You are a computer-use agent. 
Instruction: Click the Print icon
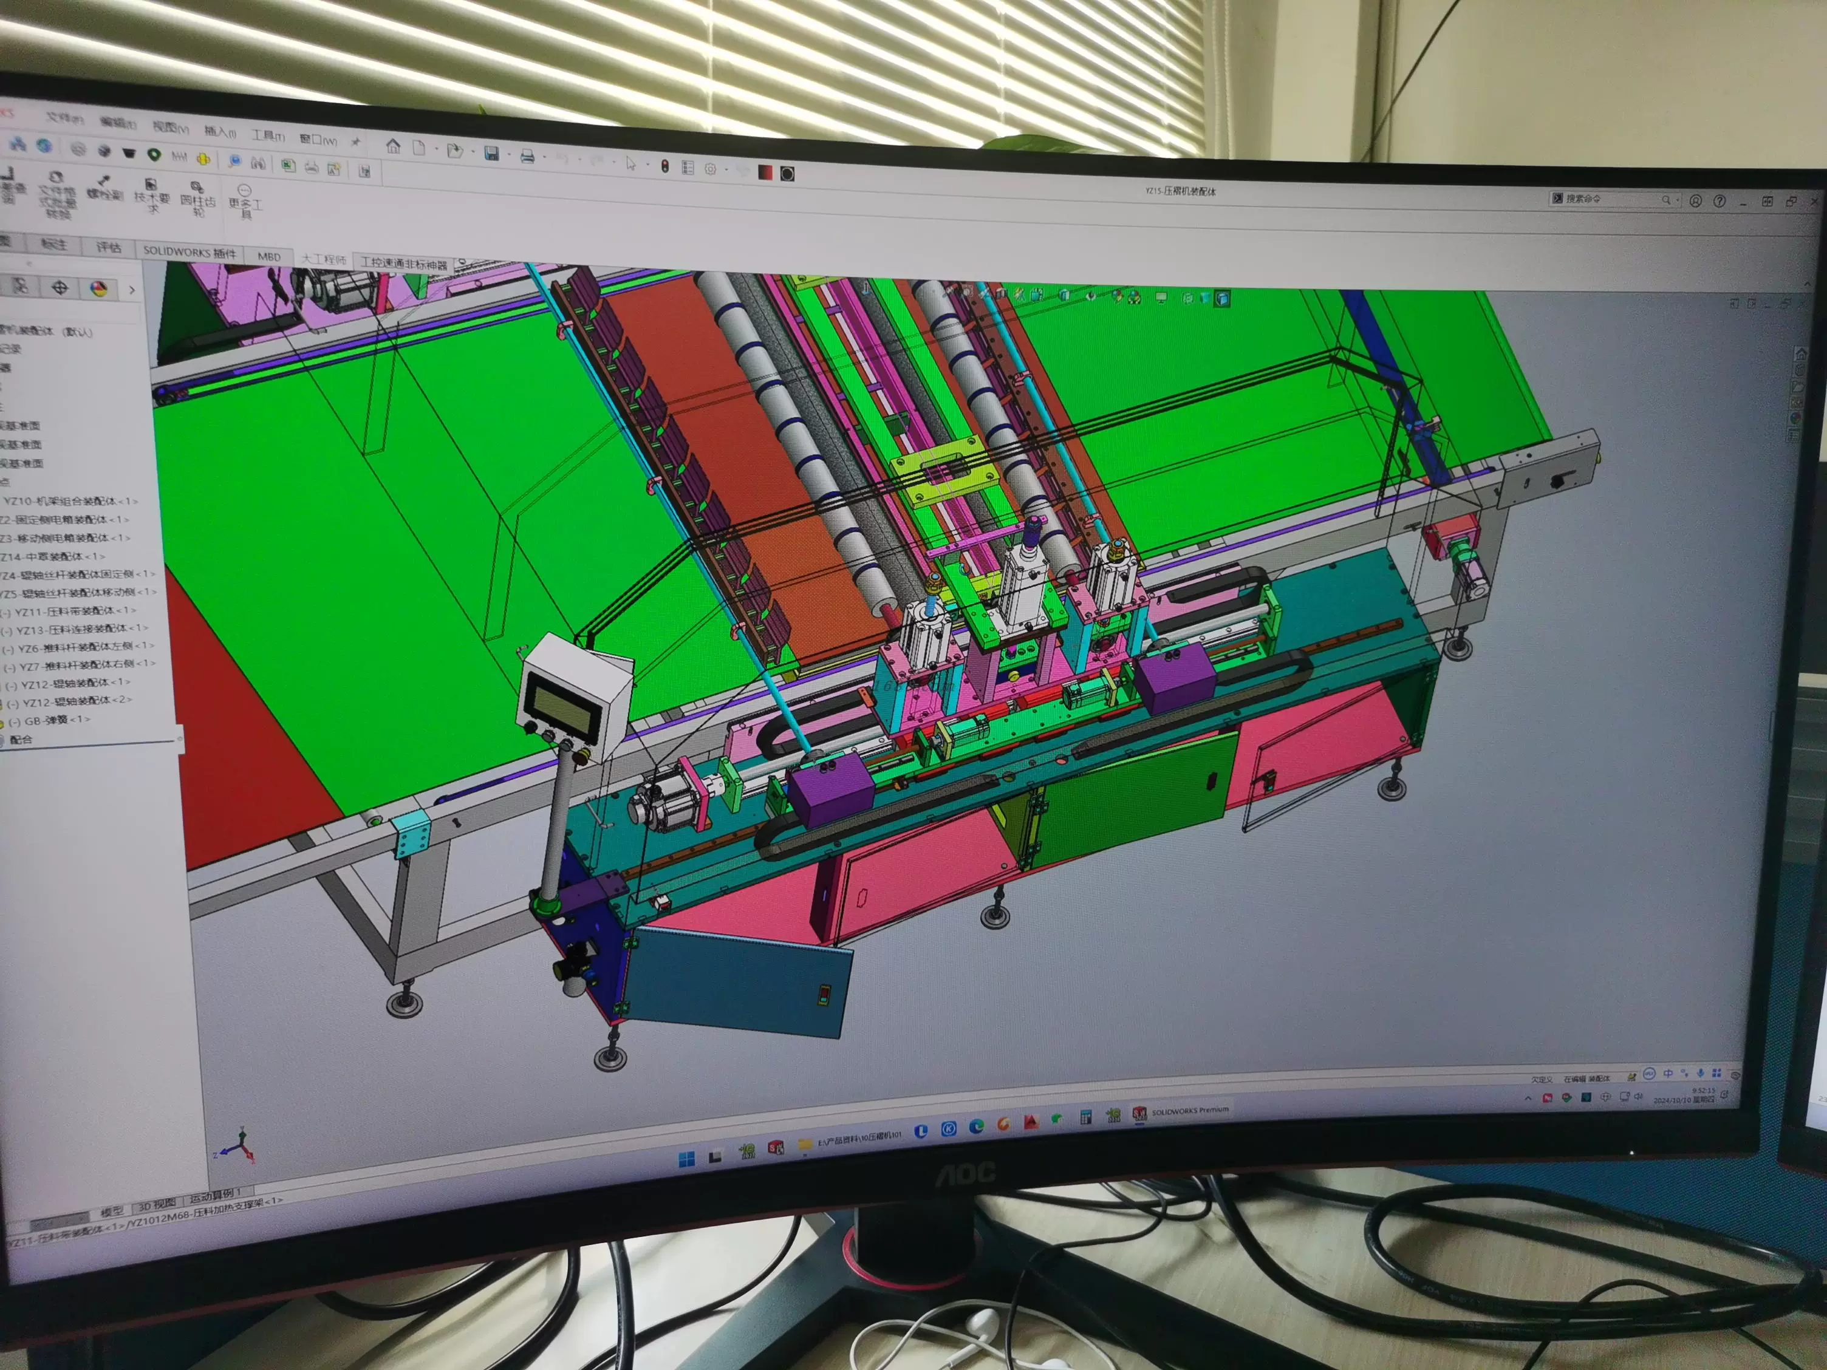coord(527,156)
